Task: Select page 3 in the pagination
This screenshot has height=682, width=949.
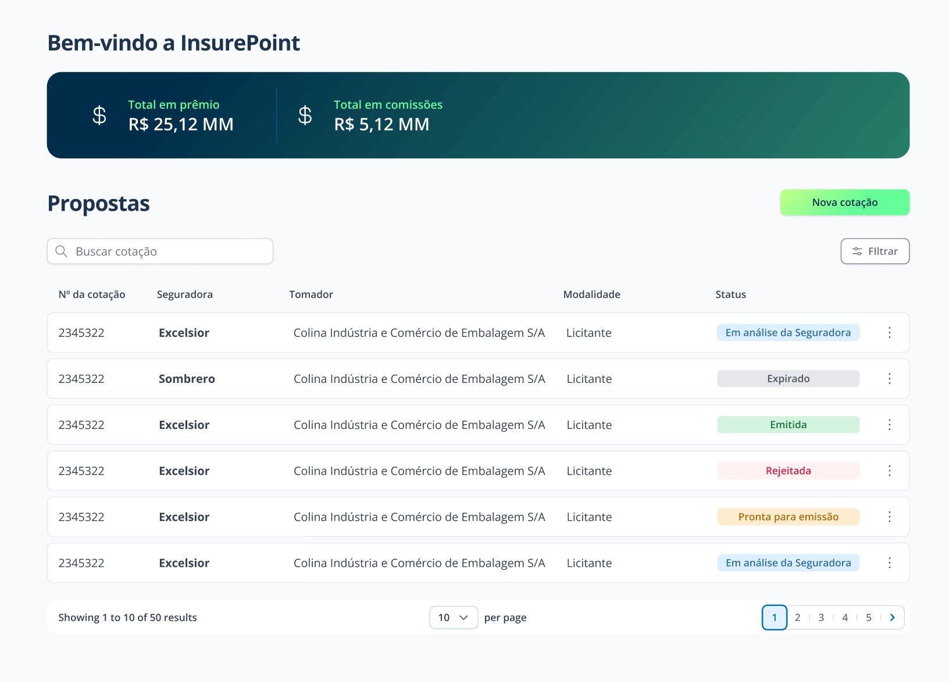Action: 821,617
